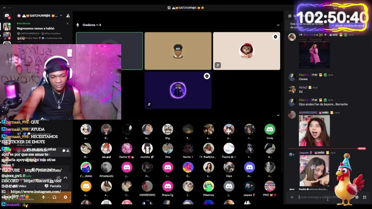Screen dimensions: 372x209
Task: Dismiss the En Directo stage banner
Action: pos(67,23)
